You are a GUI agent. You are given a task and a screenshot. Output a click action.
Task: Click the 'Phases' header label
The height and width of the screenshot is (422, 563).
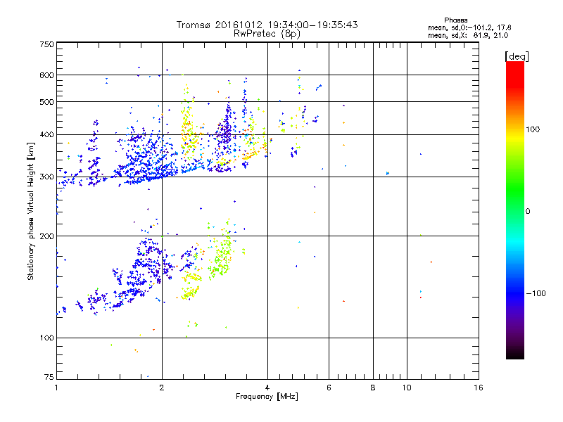coord(455,20)
